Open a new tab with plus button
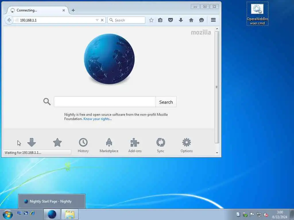 pyautogui.click(x=73, y=10)
